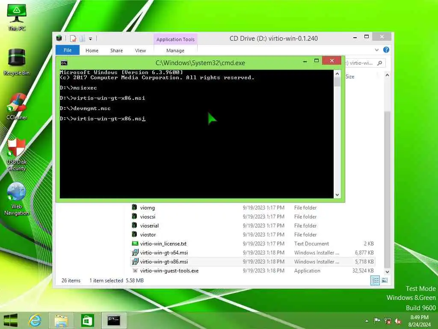Screen dimensions: 438x329
Task: Click the virtio-win_license.txt file icon
Action: click(135, 243)
